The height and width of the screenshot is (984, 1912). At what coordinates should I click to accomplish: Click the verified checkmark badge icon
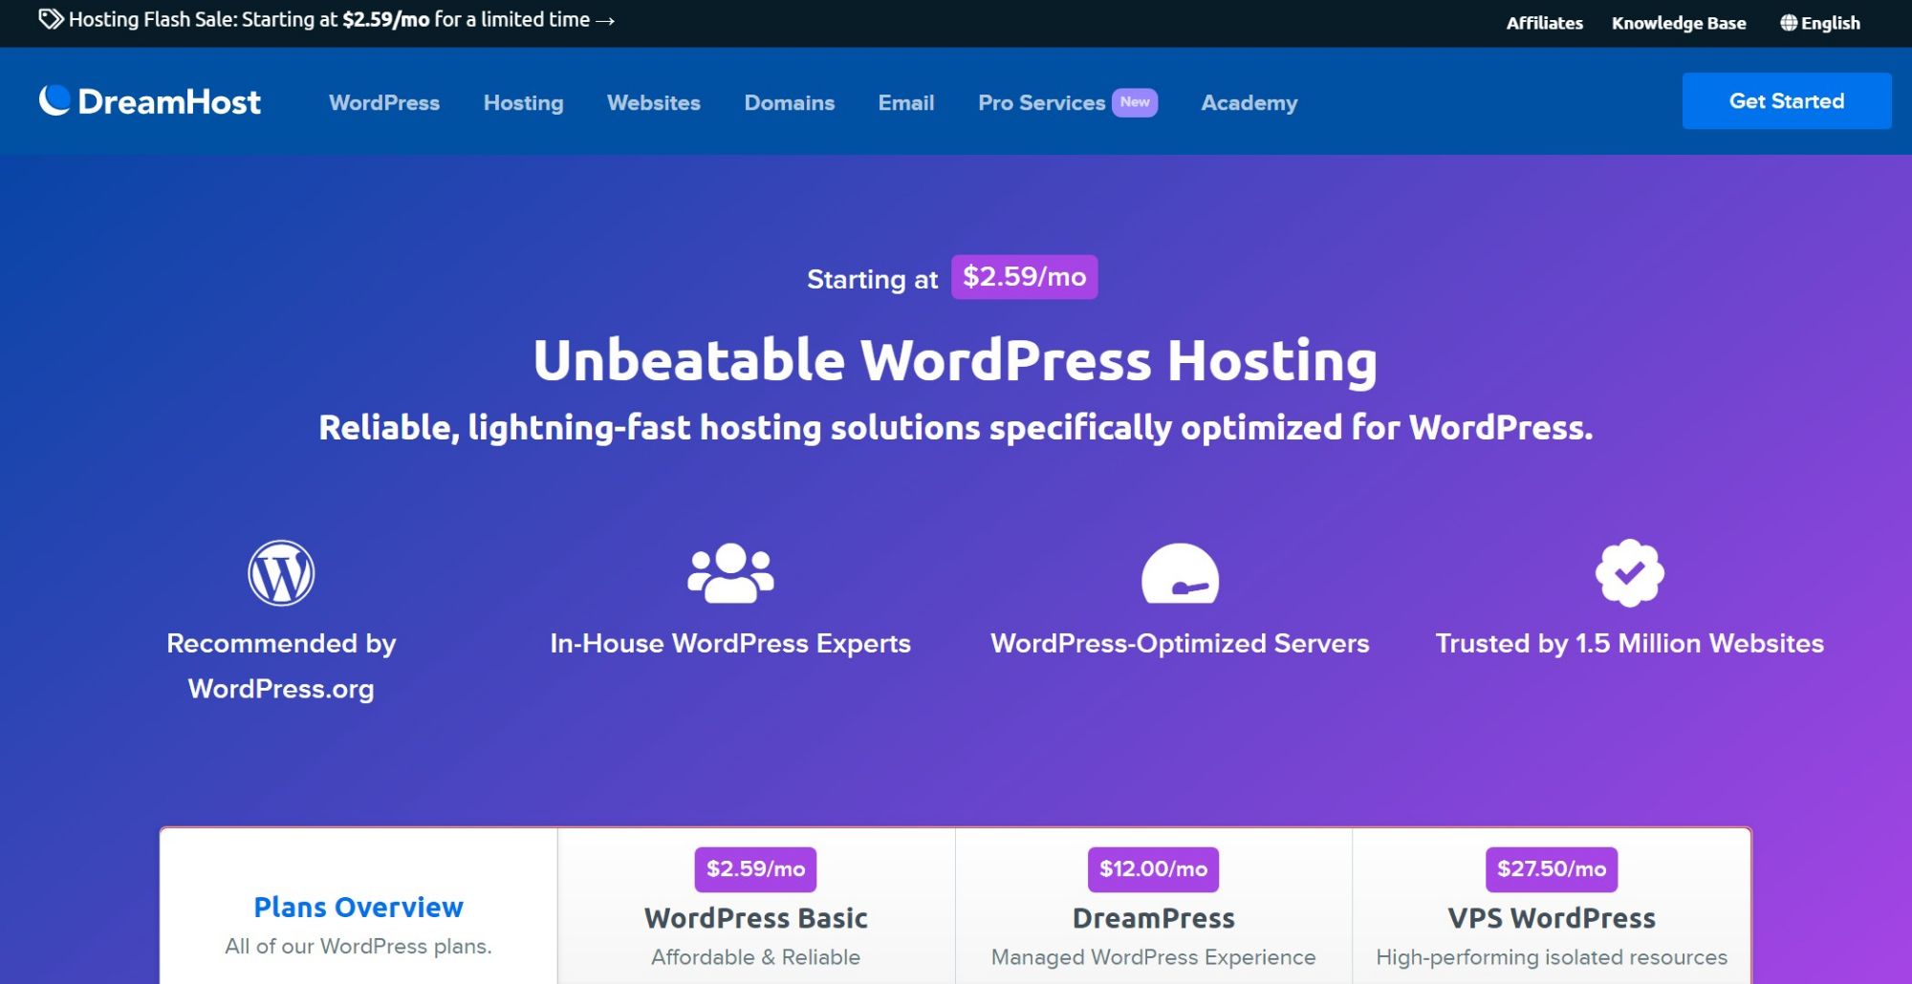(1629, 573)
